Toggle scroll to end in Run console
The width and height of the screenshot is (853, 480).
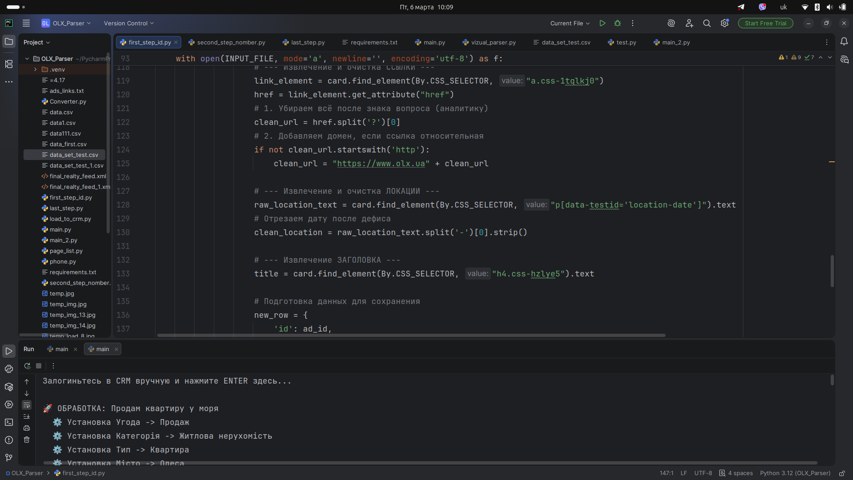pos(27,416)
